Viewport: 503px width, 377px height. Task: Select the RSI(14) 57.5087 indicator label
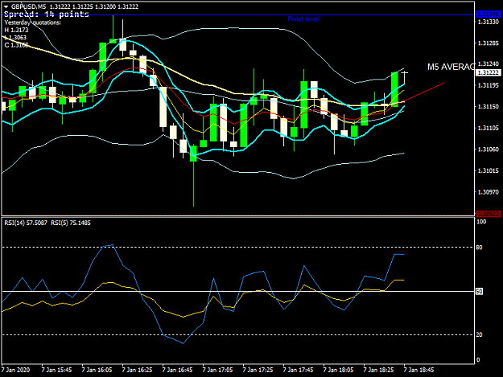(26, 223)
